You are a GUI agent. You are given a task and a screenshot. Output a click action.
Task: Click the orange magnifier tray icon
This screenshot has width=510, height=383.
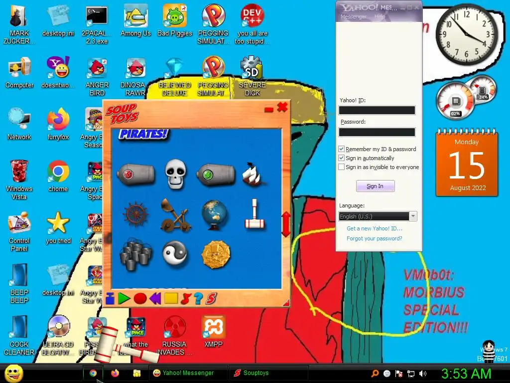[375, 374]
